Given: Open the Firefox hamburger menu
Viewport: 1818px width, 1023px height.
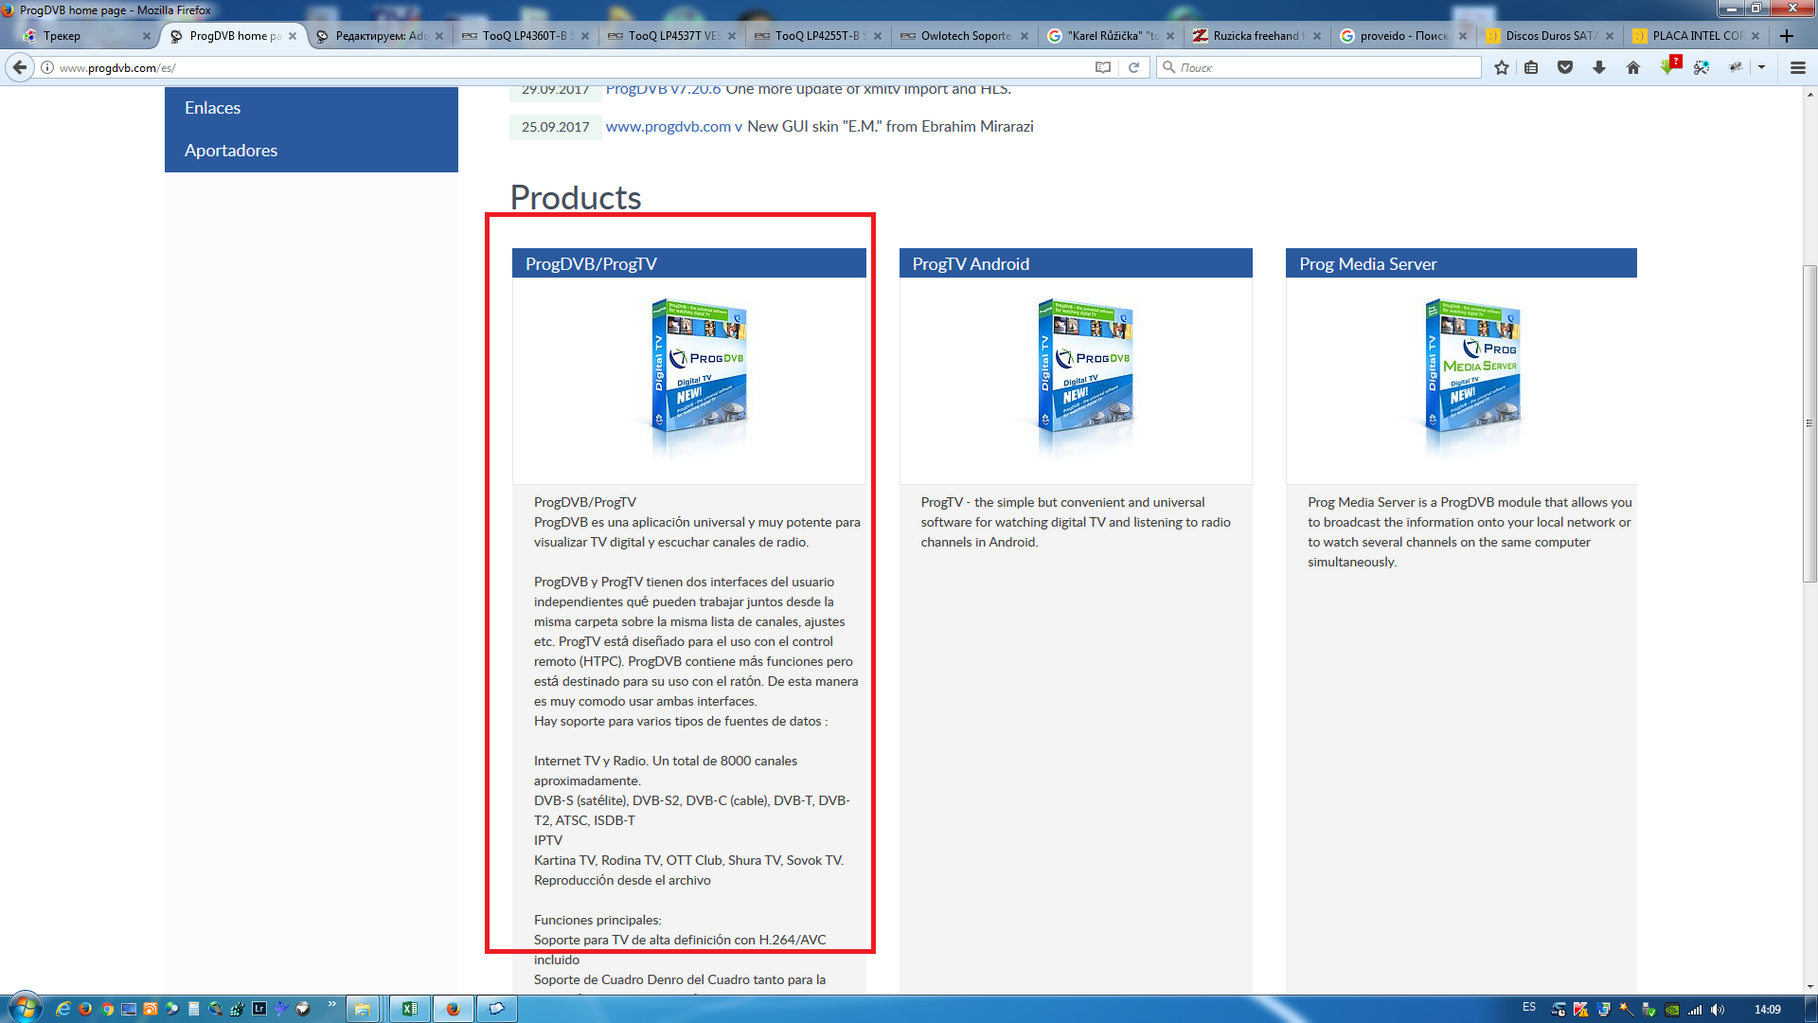Looking at the screenshot, I should point(1798,67).
